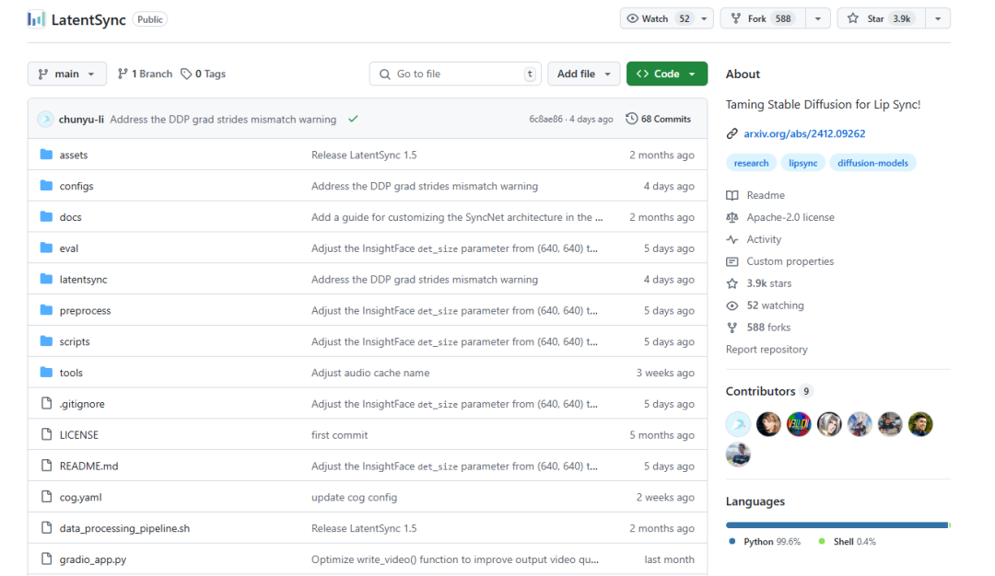This screenshot has height=576, width=995.
Task: Click the diffusion-models topic tag
Action: 872,163
